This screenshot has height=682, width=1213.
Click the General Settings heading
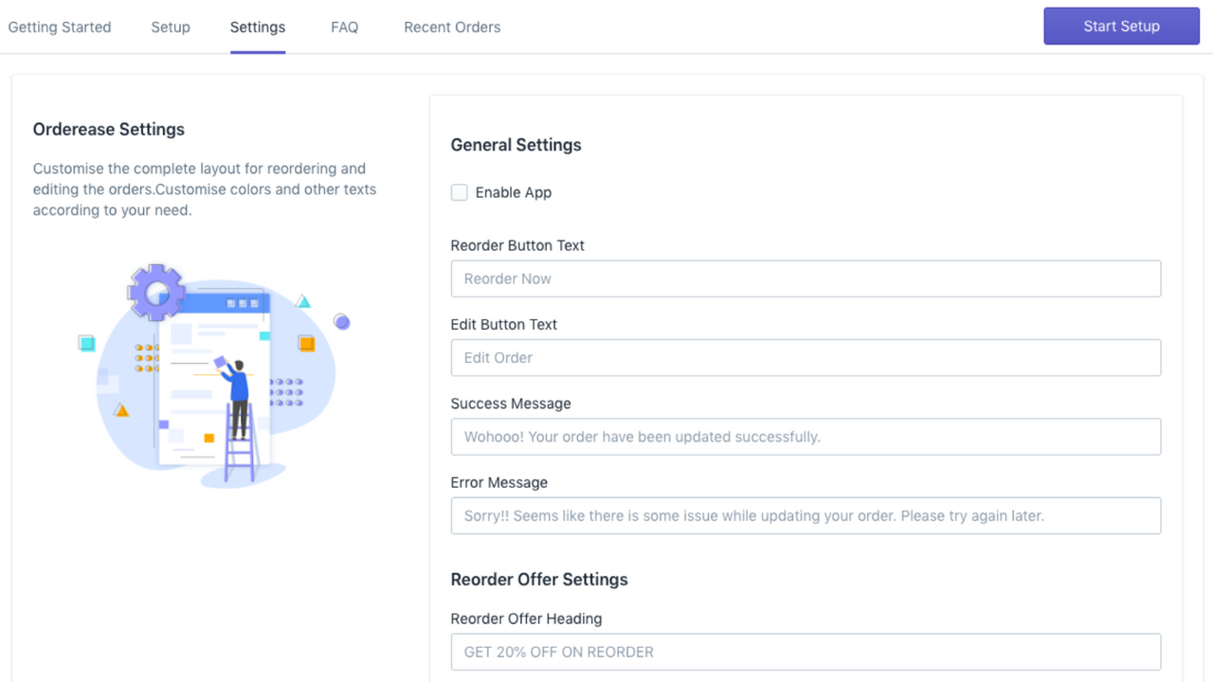tap(516, 145)
